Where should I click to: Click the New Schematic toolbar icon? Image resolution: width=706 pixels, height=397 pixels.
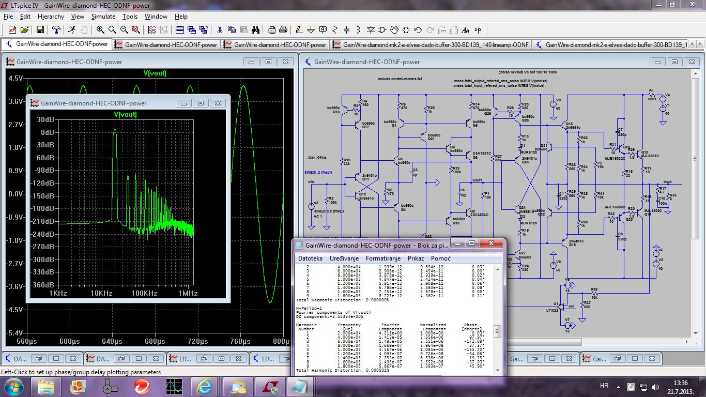pyautogui.click(x=11, y=29)
